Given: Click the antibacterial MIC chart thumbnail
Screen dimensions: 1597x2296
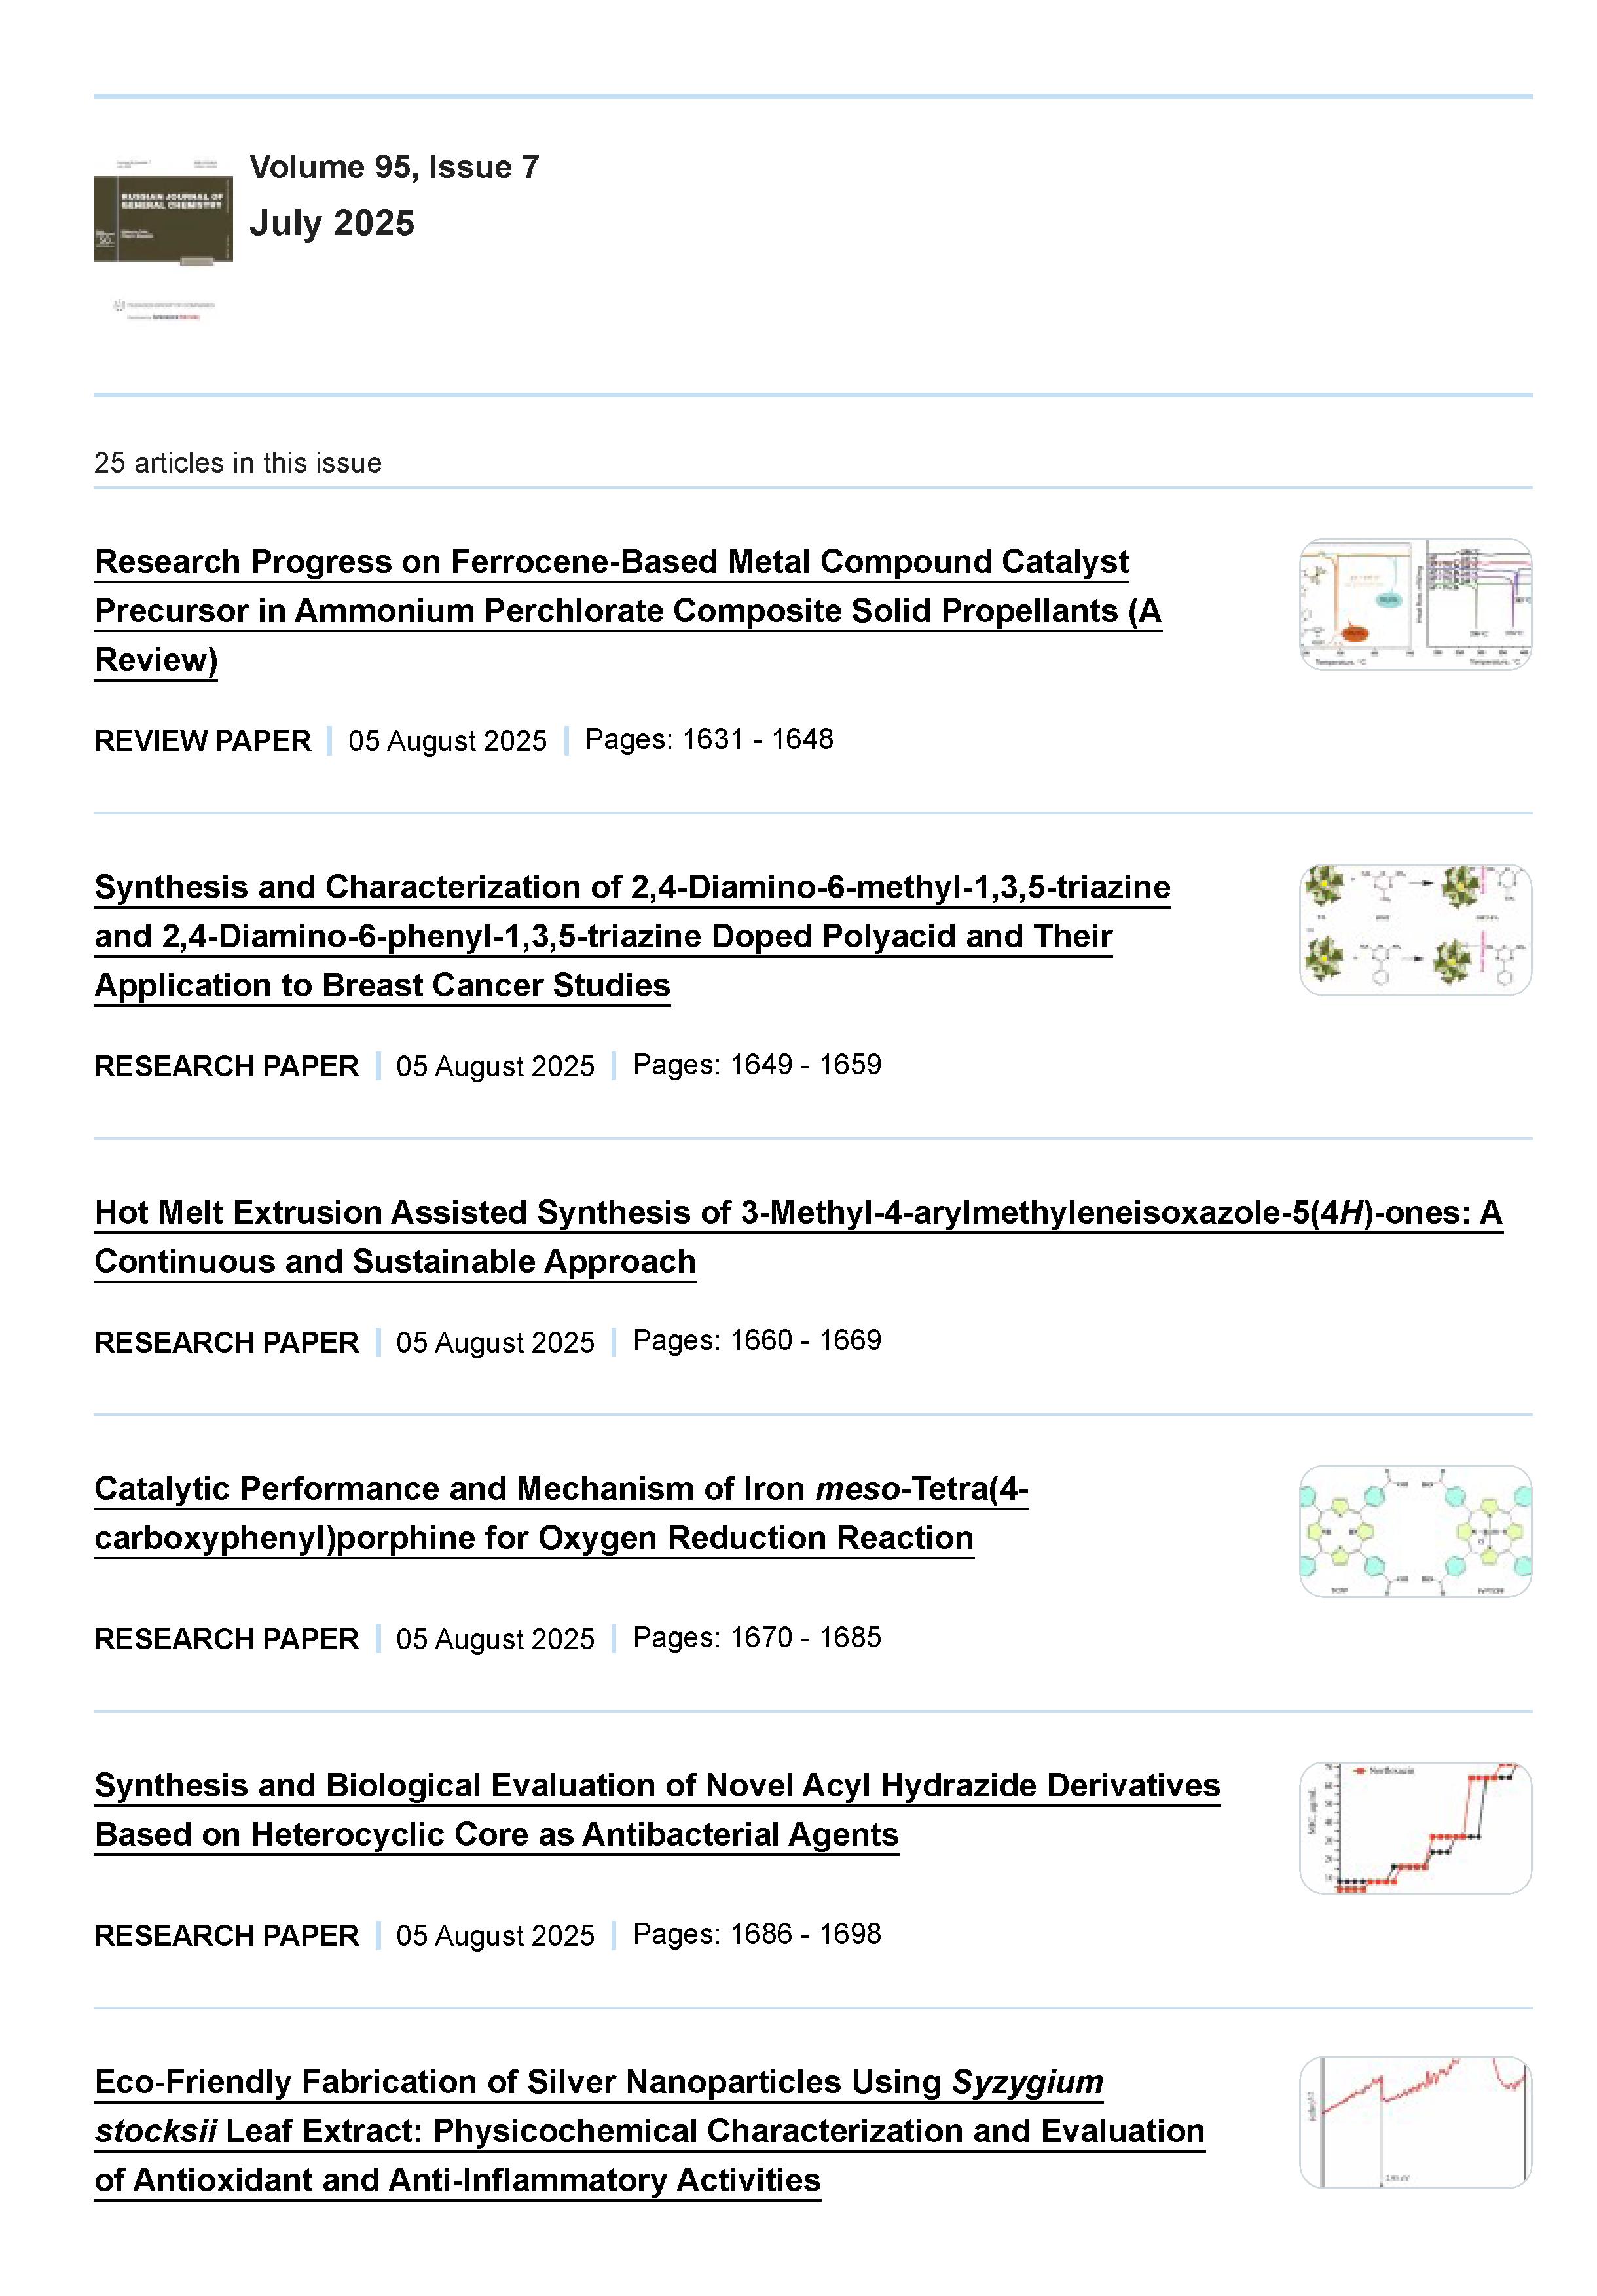Looking at the screenshot, I should pos(1414,1827).
